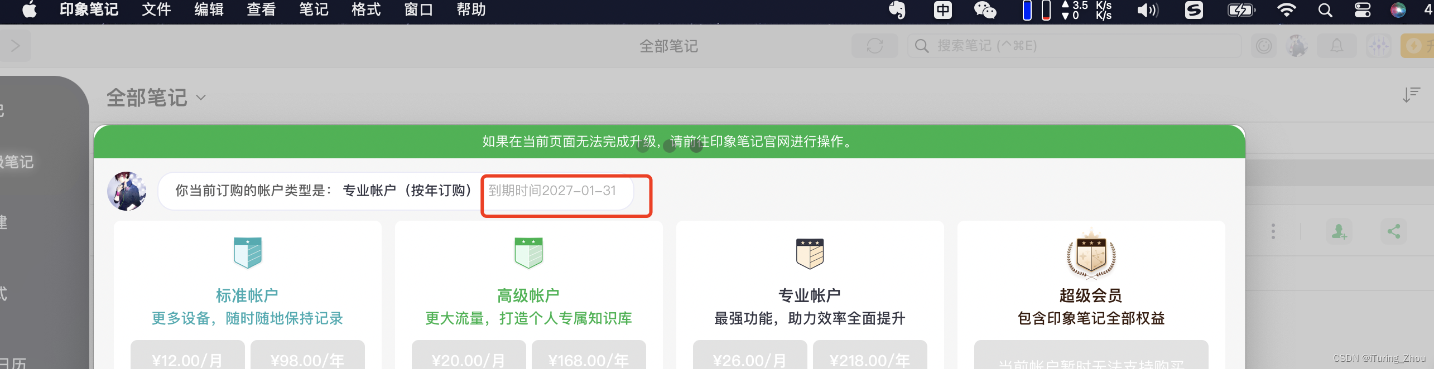Open Control Center in menu bar
1434x369 pixels.
click(x=1363, y=10)
